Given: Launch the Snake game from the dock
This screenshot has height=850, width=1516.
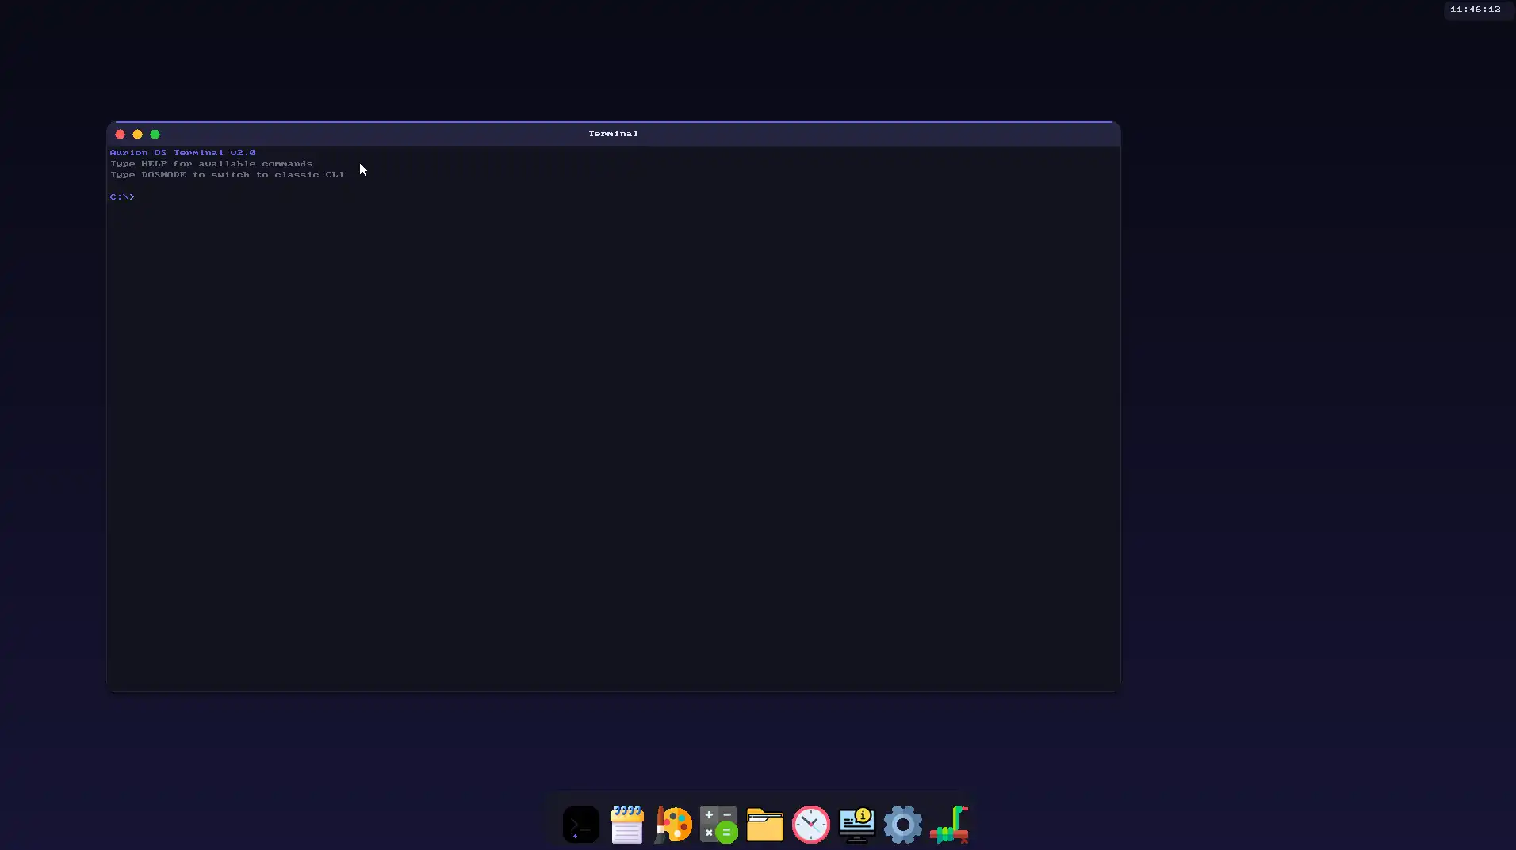Looking at the screenshot, I should tap(949, 825).
